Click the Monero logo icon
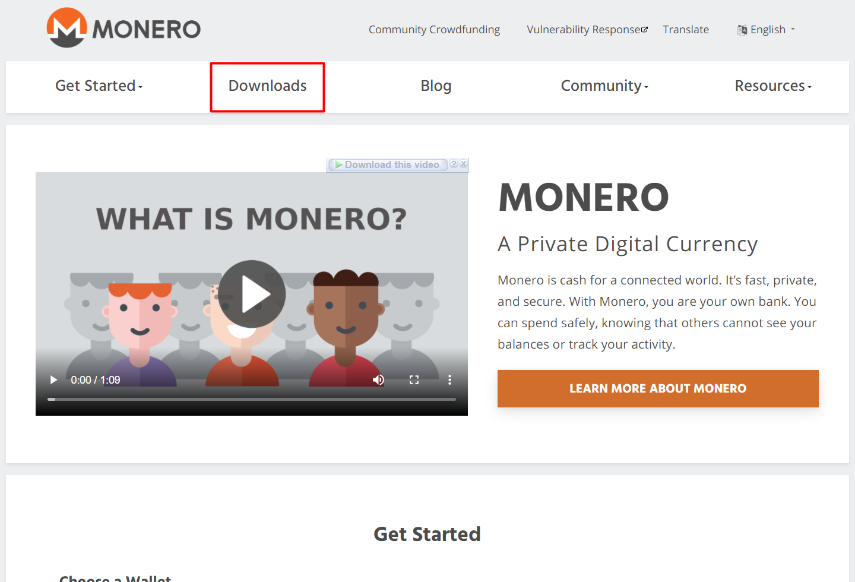Screen dimensions: 855x582 [x=67, y=28]
